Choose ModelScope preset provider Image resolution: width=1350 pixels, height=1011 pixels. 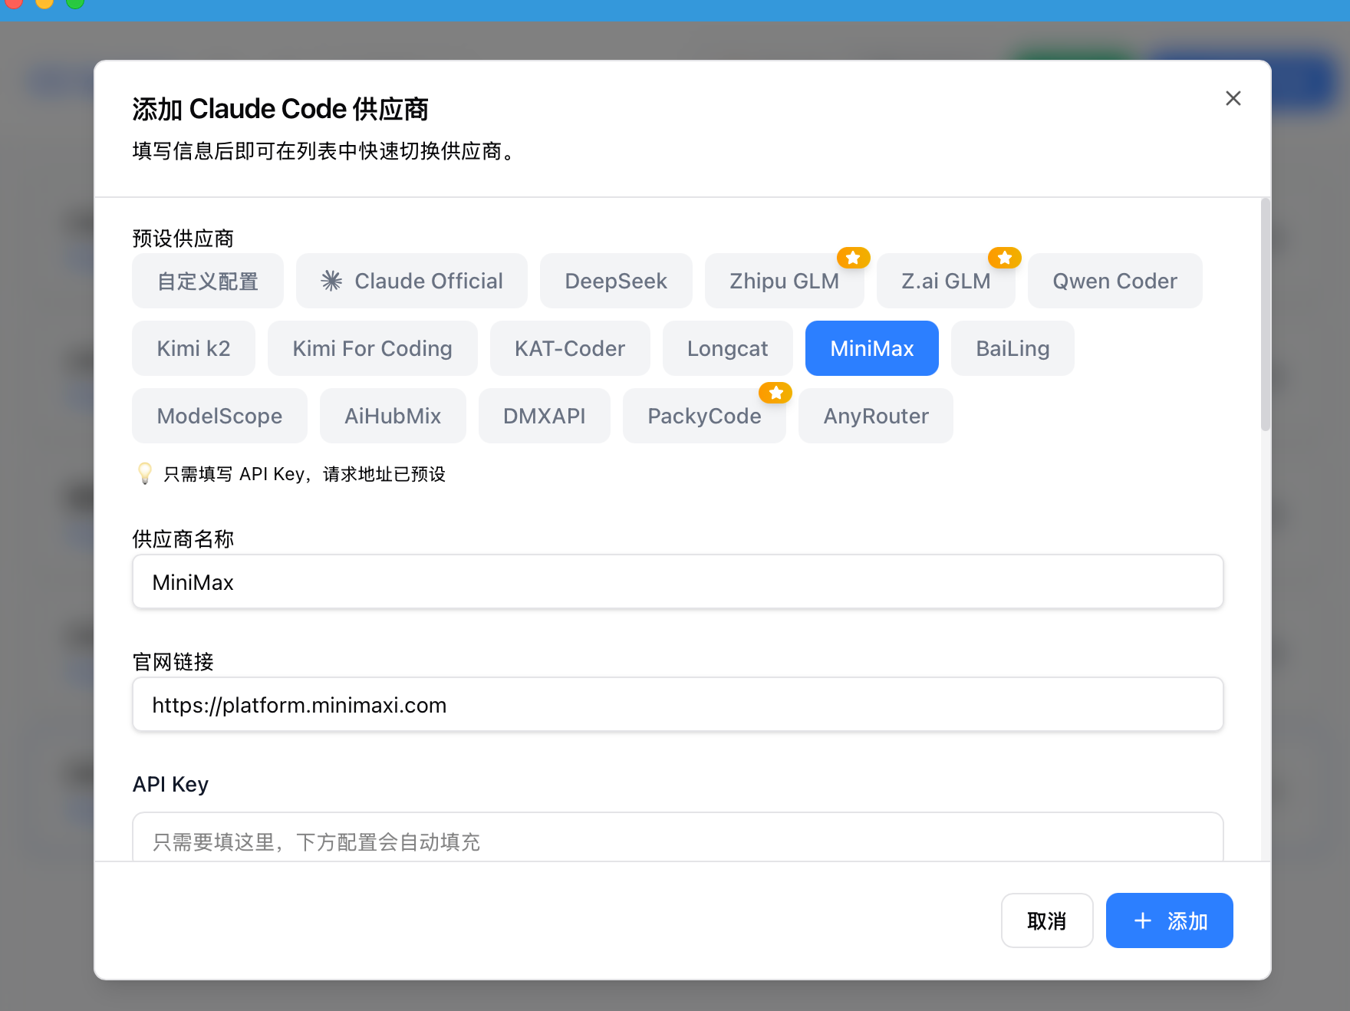(x=219, y=417)
